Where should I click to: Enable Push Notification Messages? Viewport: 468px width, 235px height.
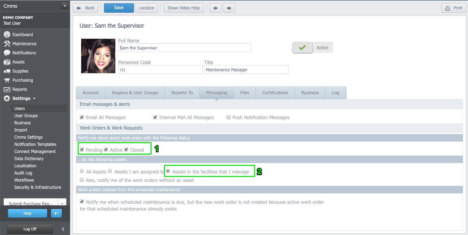coord(228,117)
